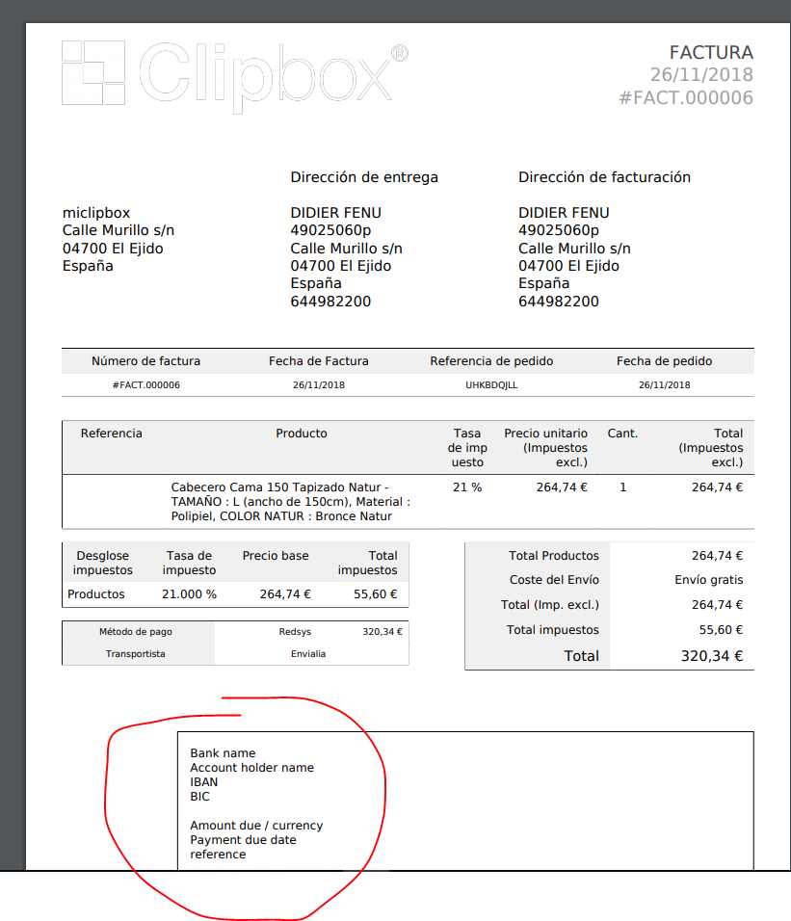Click the Redsys payment method value
The height and width of the screenshot is (921, 791).
(295, 632)
